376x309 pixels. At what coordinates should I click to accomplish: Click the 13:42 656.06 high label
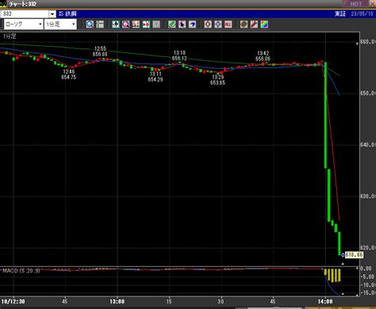(x=263, y=56)
